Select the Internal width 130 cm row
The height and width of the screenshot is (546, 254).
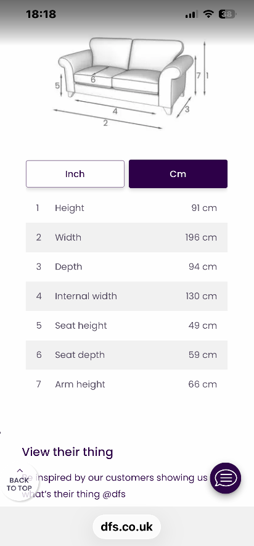point(126,296)
